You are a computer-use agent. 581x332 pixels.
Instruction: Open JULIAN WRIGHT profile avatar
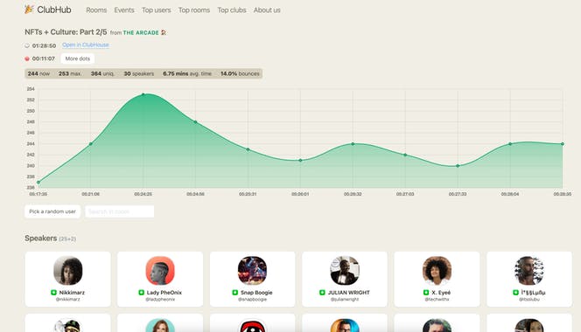pyautogui.click(x=345, y=271)
